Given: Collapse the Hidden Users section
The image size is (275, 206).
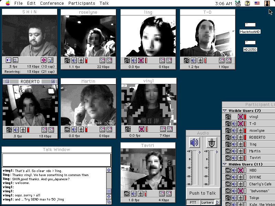Looking at the screenshot, I should [225, 164].
